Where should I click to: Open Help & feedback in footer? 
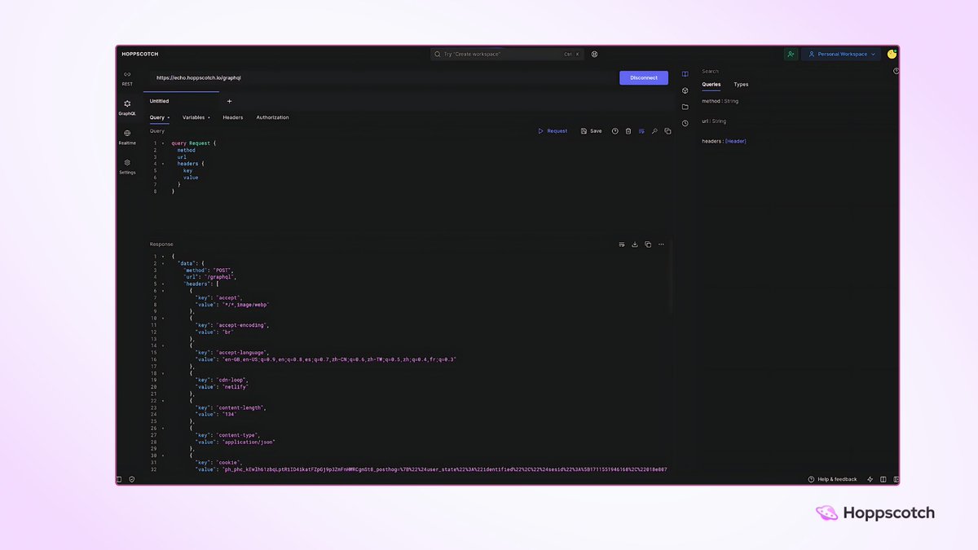[x=832, y=479]
